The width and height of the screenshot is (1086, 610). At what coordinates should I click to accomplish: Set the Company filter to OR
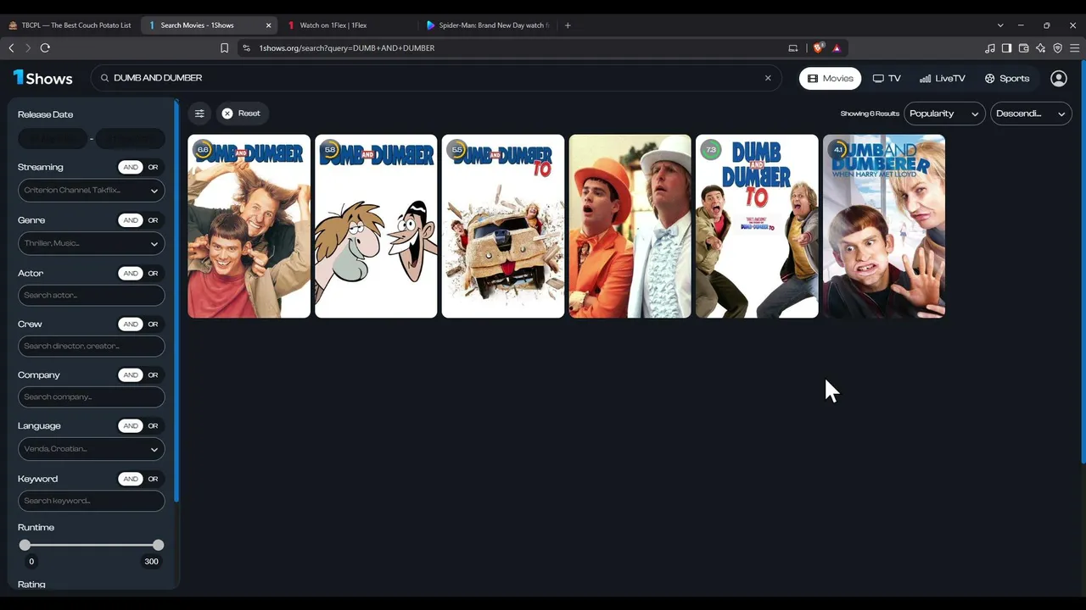pos(153,375)
